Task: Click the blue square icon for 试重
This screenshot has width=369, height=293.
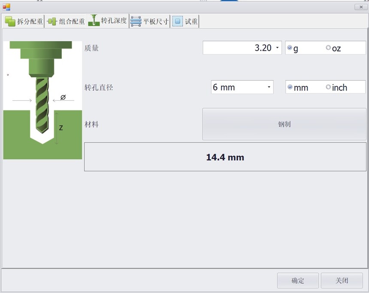Action: click(178, 21)
